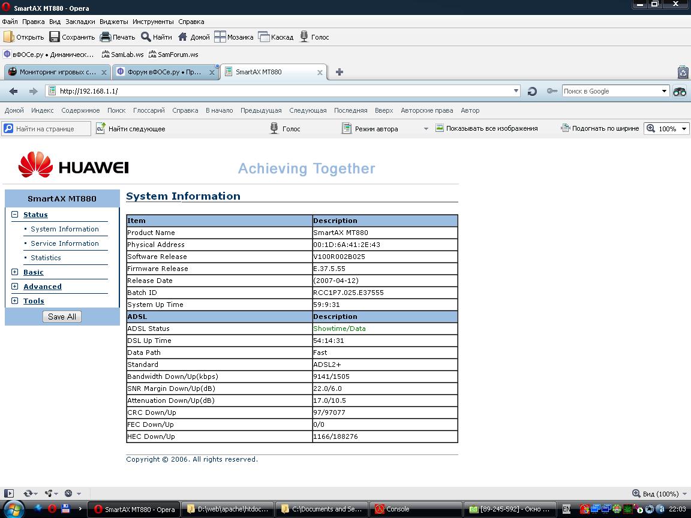Expand the Advanced menu section

(x=15, y=287)
